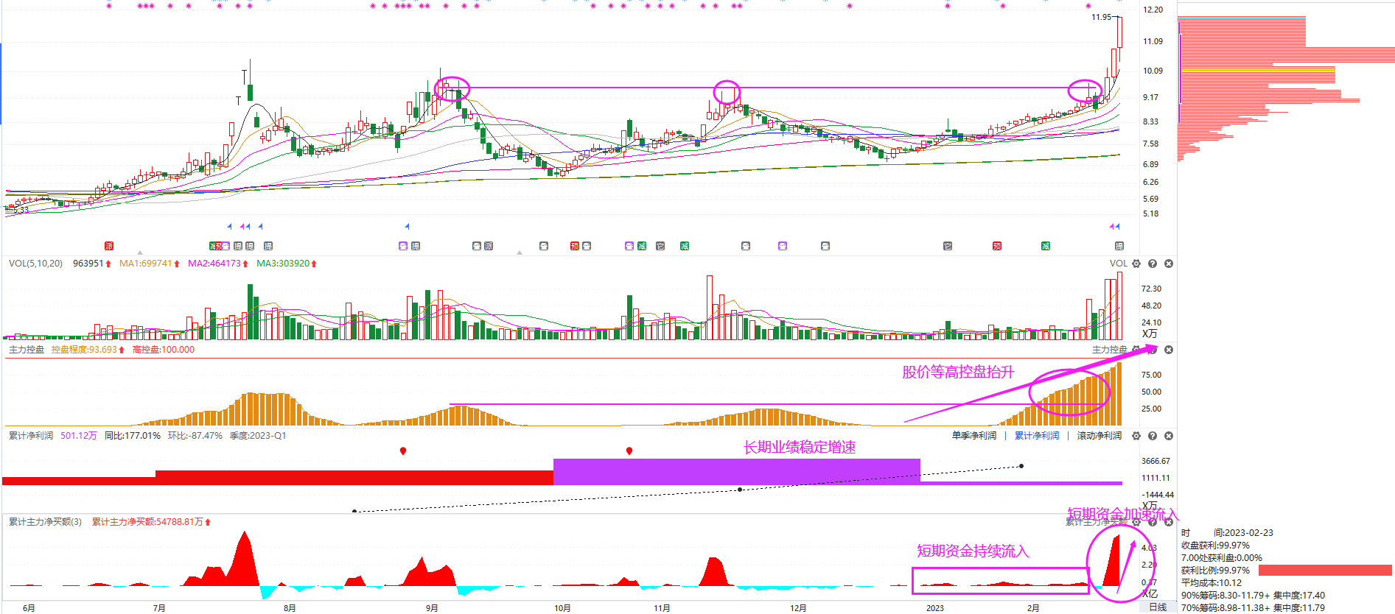Open help icon of 净利润 panel
The height and width of the screenshot is (614, 1395).
[1153, 436]
